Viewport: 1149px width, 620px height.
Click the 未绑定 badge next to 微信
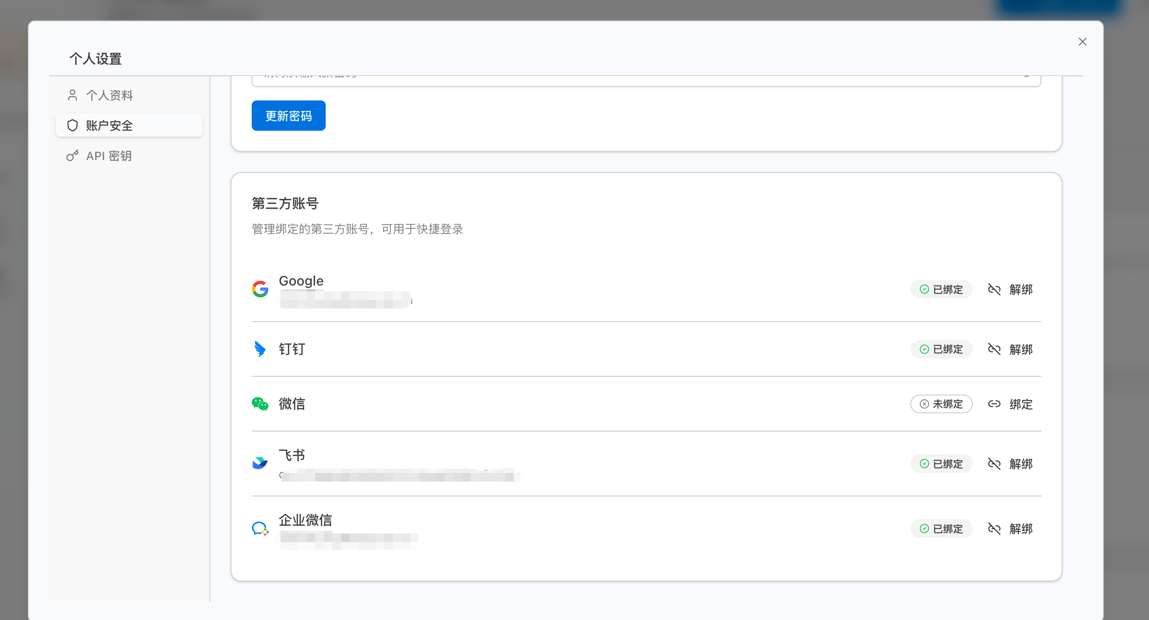pos(941,404)
